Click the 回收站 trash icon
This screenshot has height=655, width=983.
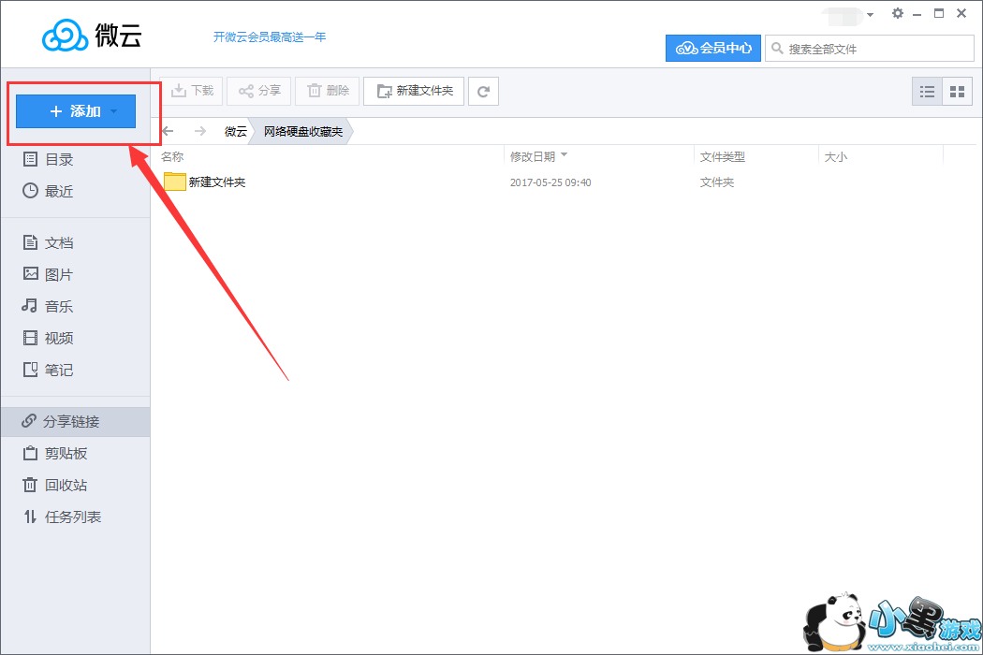tap(30, 485)
